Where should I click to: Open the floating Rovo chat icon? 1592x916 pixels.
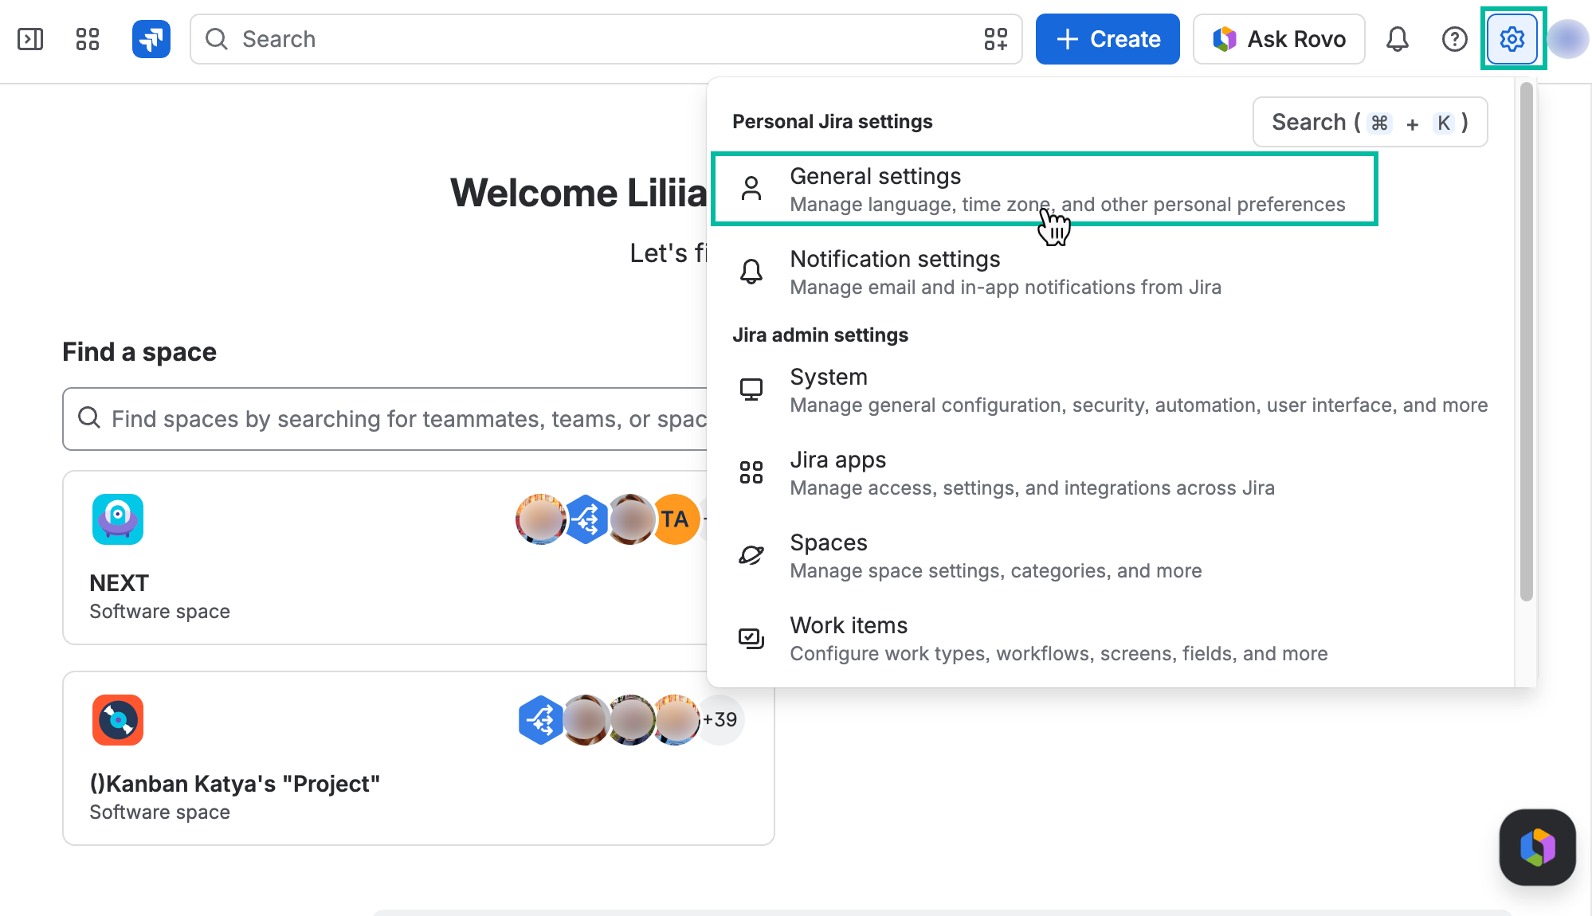coord(1538,847)
